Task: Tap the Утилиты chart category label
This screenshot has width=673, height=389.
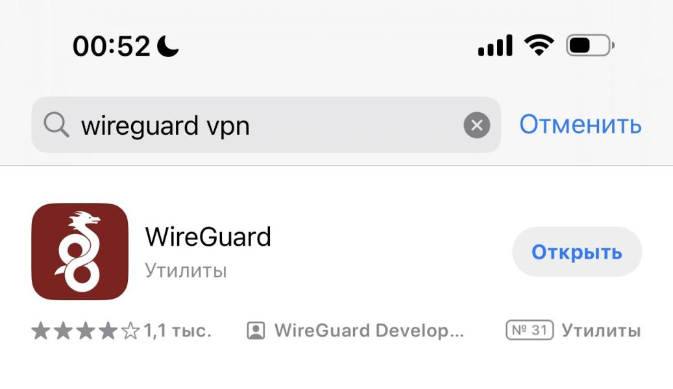Action: (602, 331)
